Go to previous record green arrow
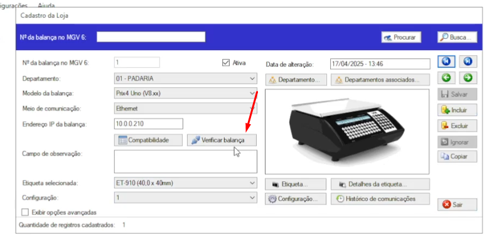The image size is (499, 252). [x=445, y=78]
